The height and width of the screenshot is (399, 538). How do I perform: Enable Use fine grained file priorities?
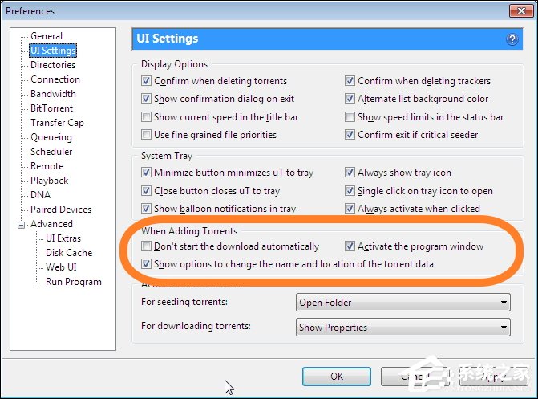click(146, 134)
